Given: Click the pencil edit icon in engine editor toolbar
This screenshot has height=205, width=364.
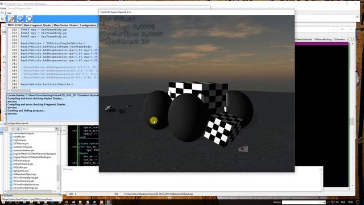Looking at the screenshot, I should click(x=11, y=19).
